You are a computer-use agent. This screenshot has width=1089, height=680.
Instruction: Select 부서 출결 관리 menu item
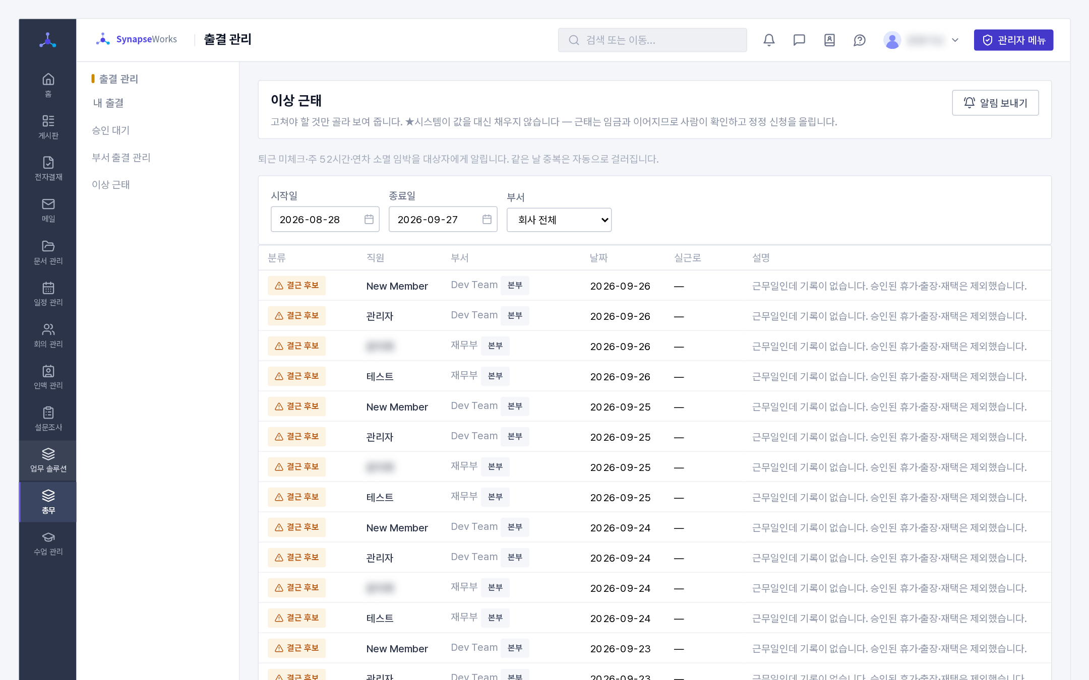pos(121,157)
